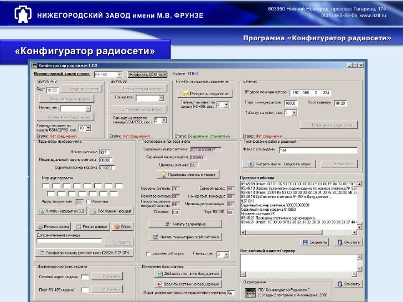Open Генератор команд для счетчиков button
The width and height of the screenshot is (403, 302).
pyautogui.click(x=84, y=253)
